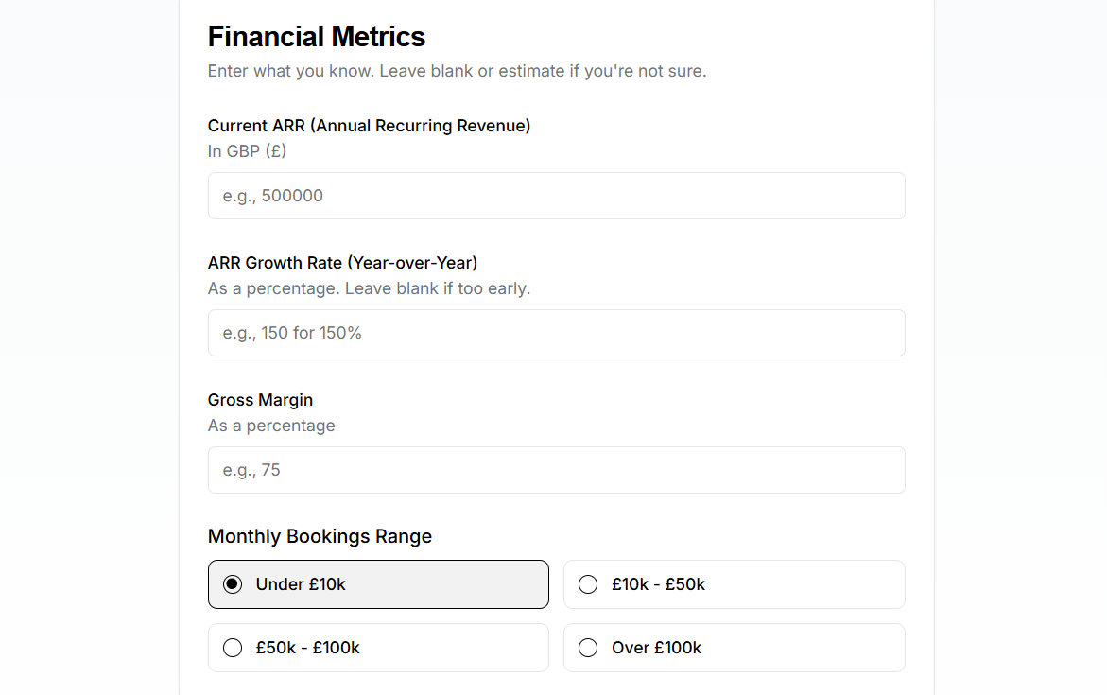The width and height of the screenshot is (1107, 695).
Task: Select the 'Under £10k' radio circle
Action: point(233,584)
